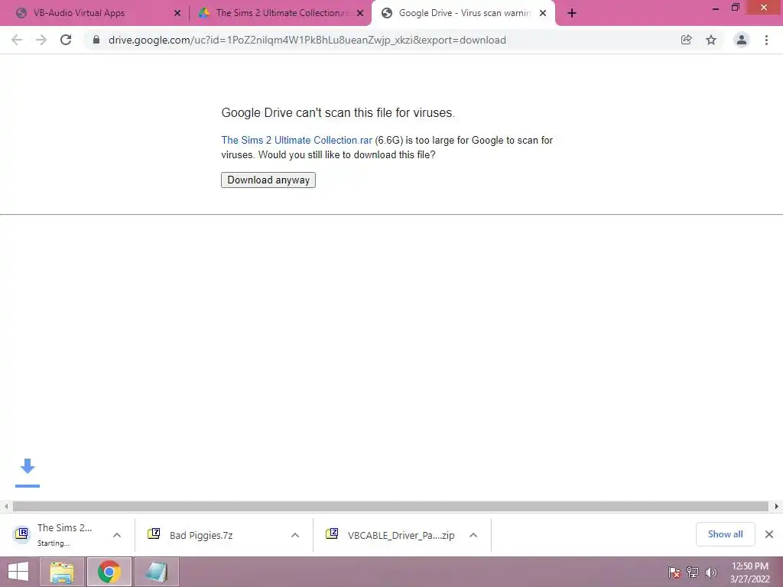Open The Sims 2 Ultimate Collection.rar link

[x=297, y=141]
